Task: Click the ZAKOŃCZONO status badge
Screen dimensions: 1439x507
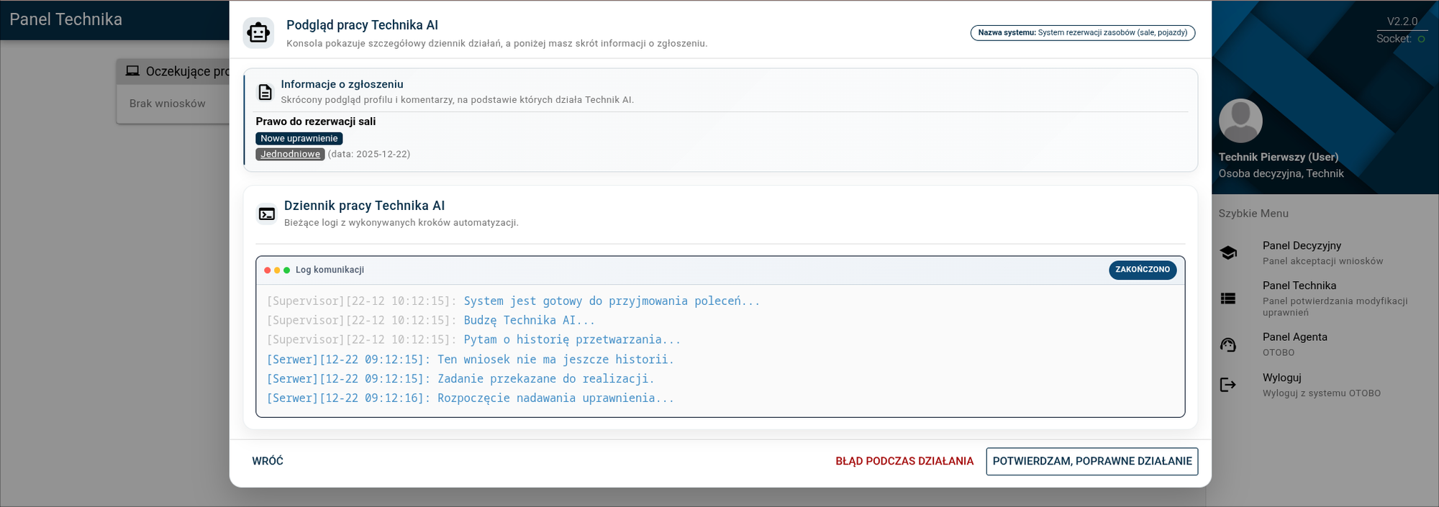Action: tap(1142, 270)
